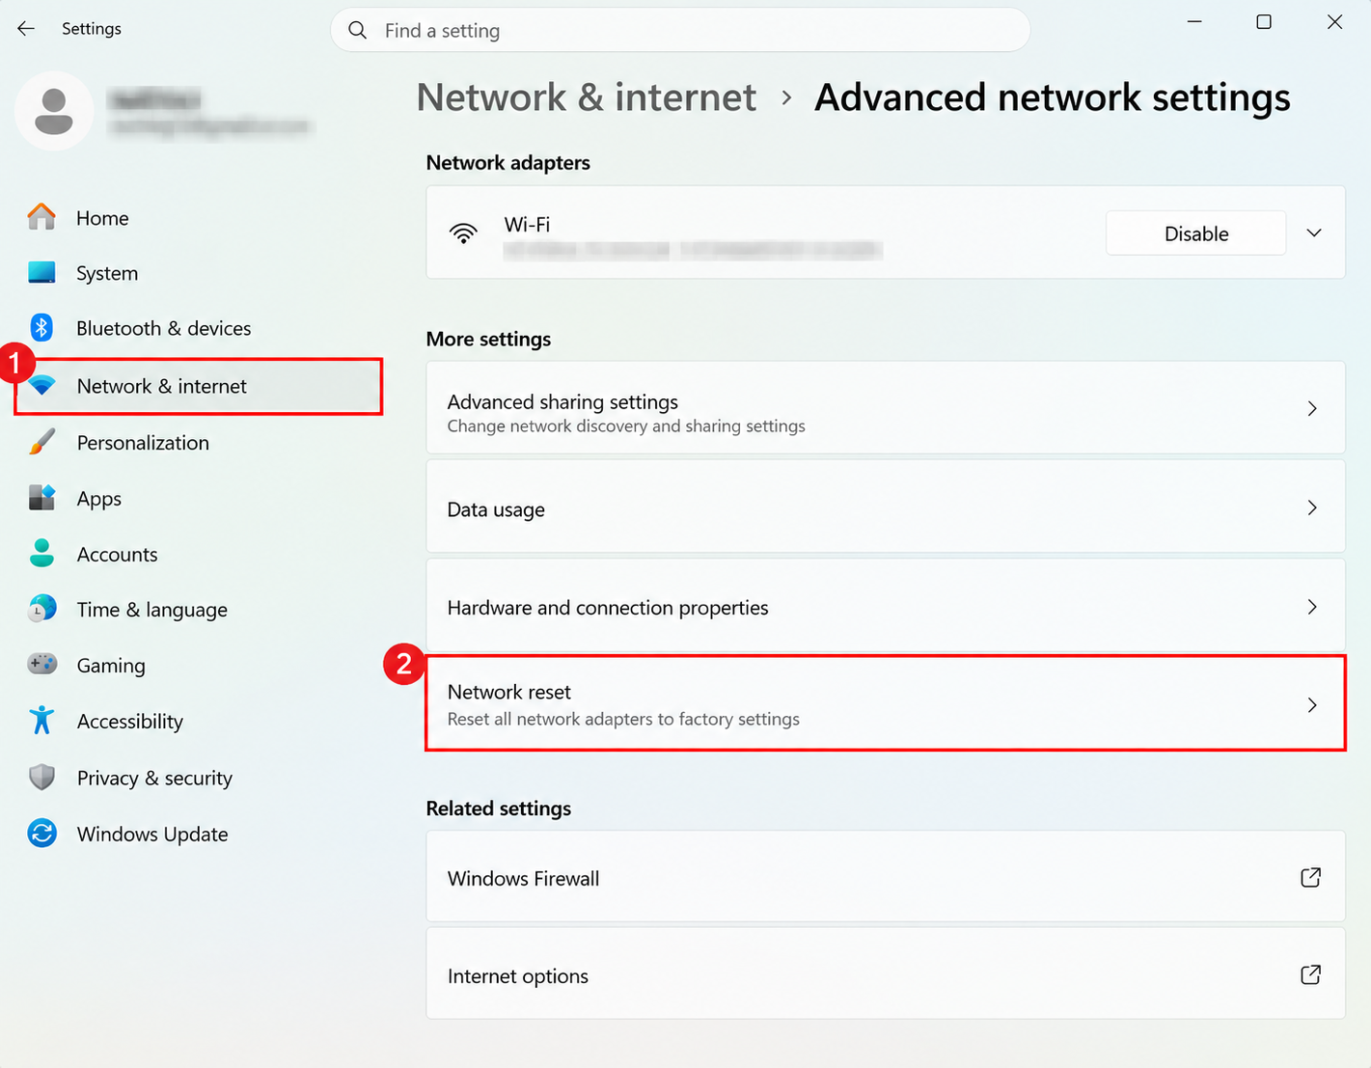Open Internet options related setting
Image resolution: width=1371 pixels, height=1068 pixels.
(886, 974)
